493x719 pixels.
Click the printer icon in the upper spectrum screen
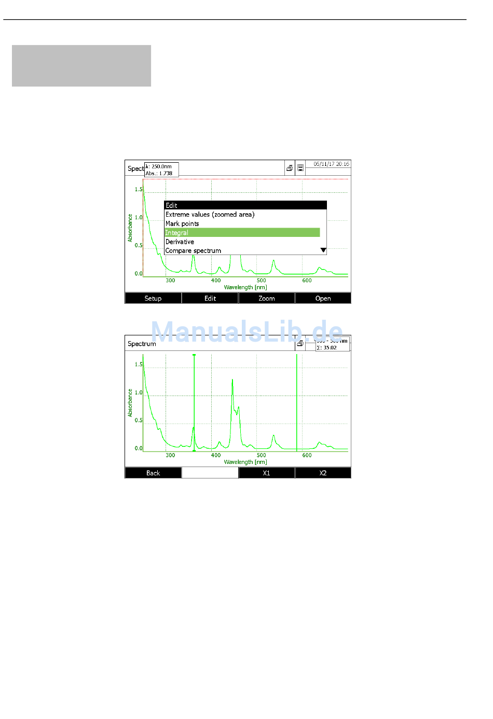pos(290,168)
